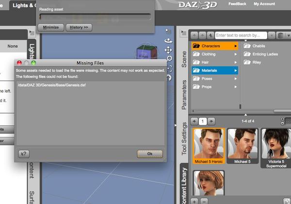
Task: Open the What's This help button
Action: pyautogui.click(x=24, y=154)
